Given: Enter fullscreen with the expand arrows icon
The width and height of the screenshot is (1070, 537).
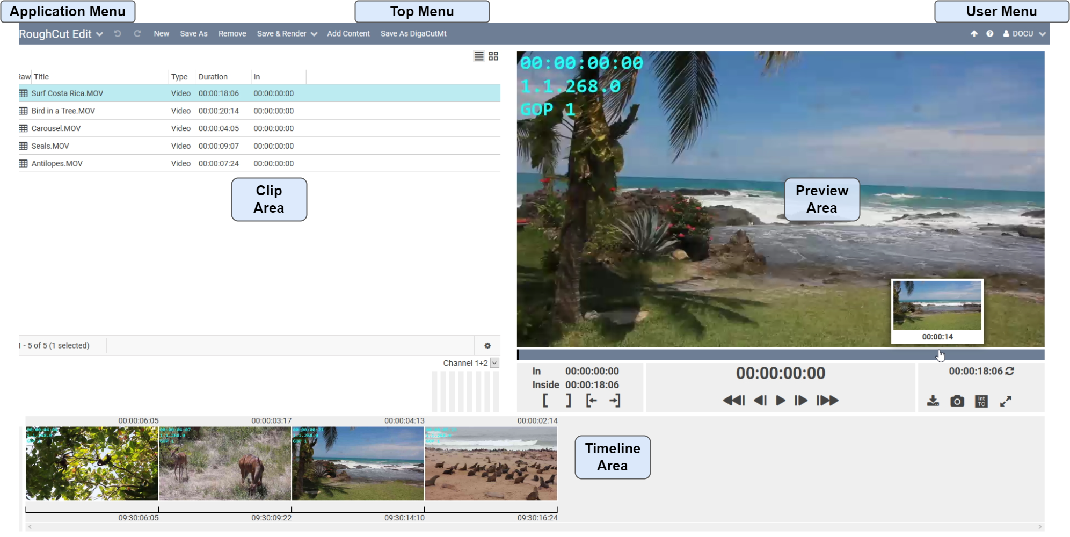Looking at the screenshot, I should point(1006,401).
